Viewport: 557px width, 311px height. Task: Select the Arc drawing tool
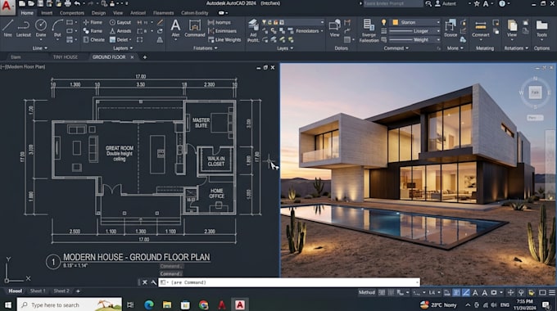(x=57, y=28)
